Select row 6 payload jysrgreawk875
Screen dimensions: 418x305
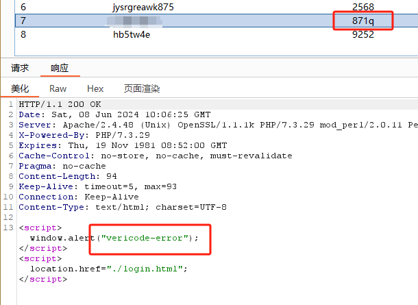pos(143,7)
